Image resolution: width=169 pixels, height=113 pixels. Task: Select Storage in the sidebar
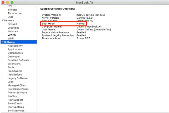point(12,10)
